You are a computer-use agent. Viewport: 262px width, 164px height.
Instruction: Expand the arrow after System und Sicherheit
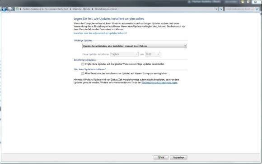(70, 9)
